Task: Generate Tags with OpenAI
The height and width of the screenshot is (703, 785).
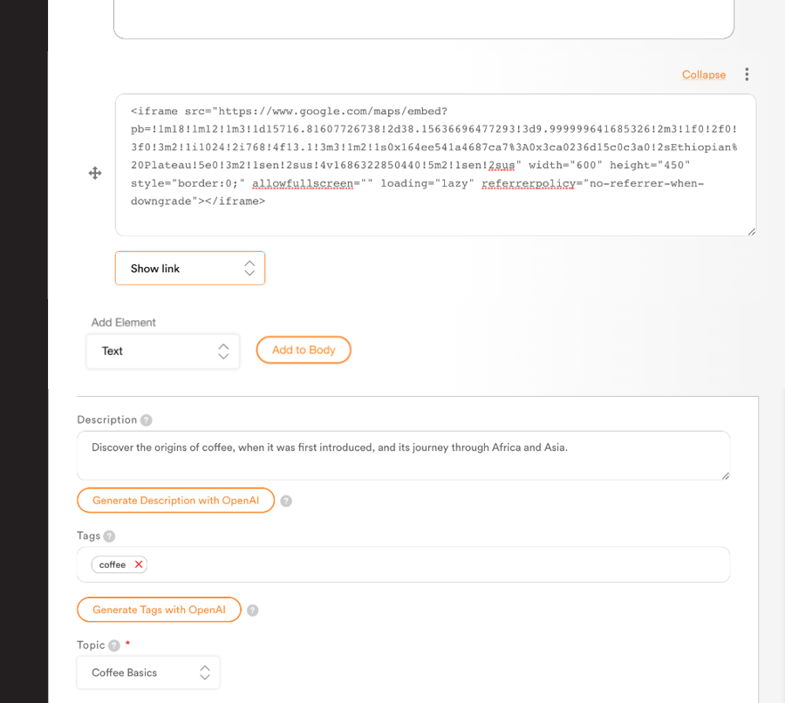Action: tap(159, 610)
